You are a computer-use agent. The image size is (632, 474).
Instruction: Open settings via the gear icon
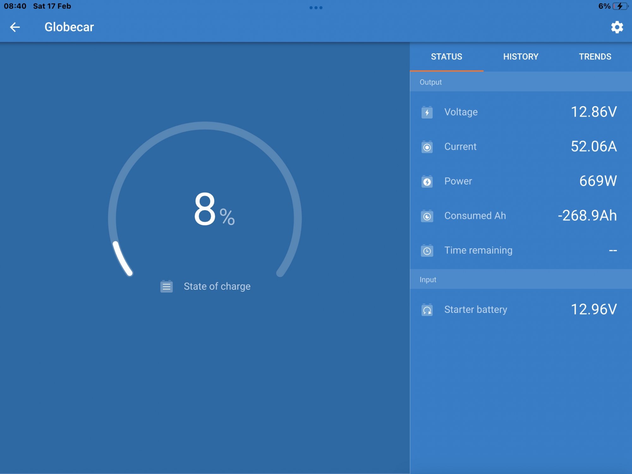[617, 27]
